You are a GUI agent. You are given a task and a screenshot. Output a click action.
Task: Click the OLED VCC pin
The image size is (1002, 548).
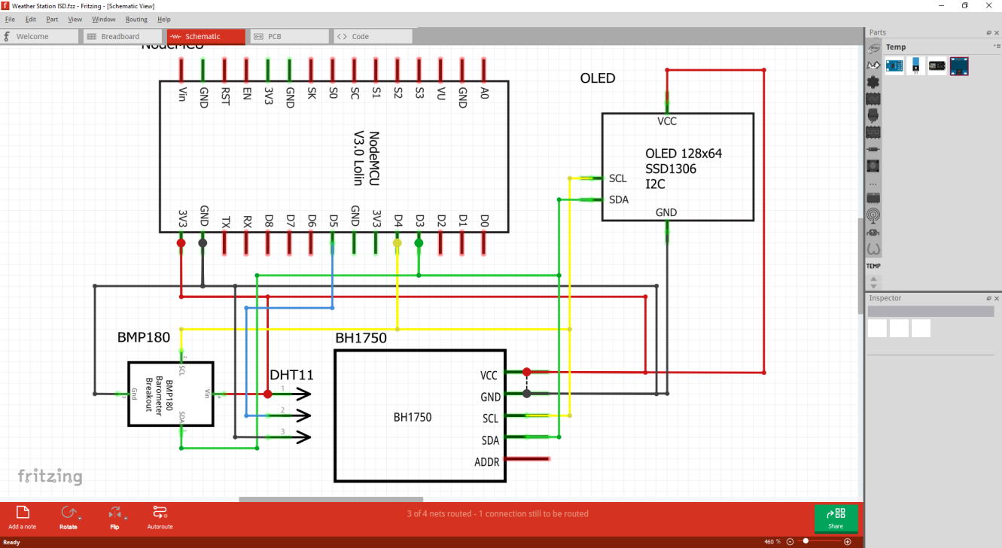666,103
